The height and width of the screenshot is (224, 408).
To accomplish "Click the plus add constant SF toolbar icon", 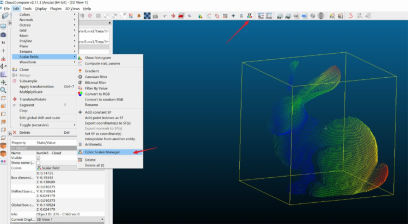I will [233, 16].
